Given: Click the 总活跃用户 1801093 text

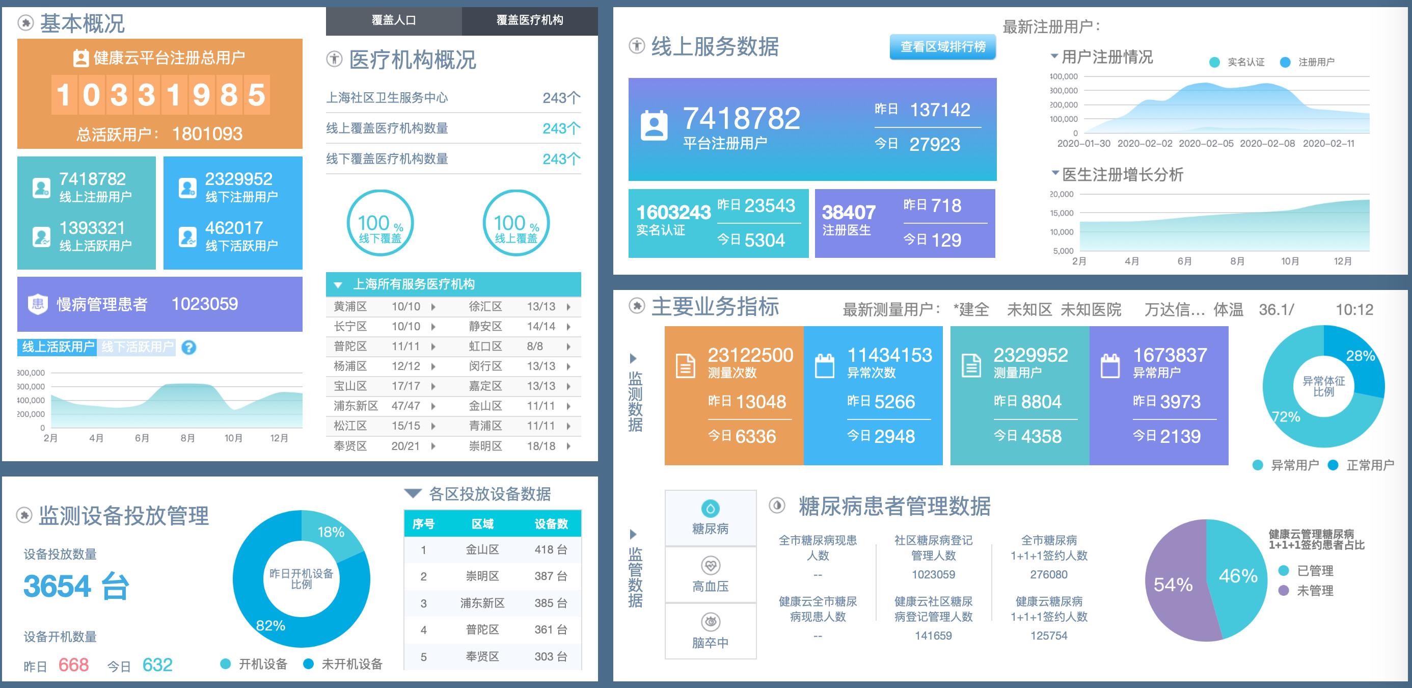Looking at the screenshot, I should (x=159, y=134).
